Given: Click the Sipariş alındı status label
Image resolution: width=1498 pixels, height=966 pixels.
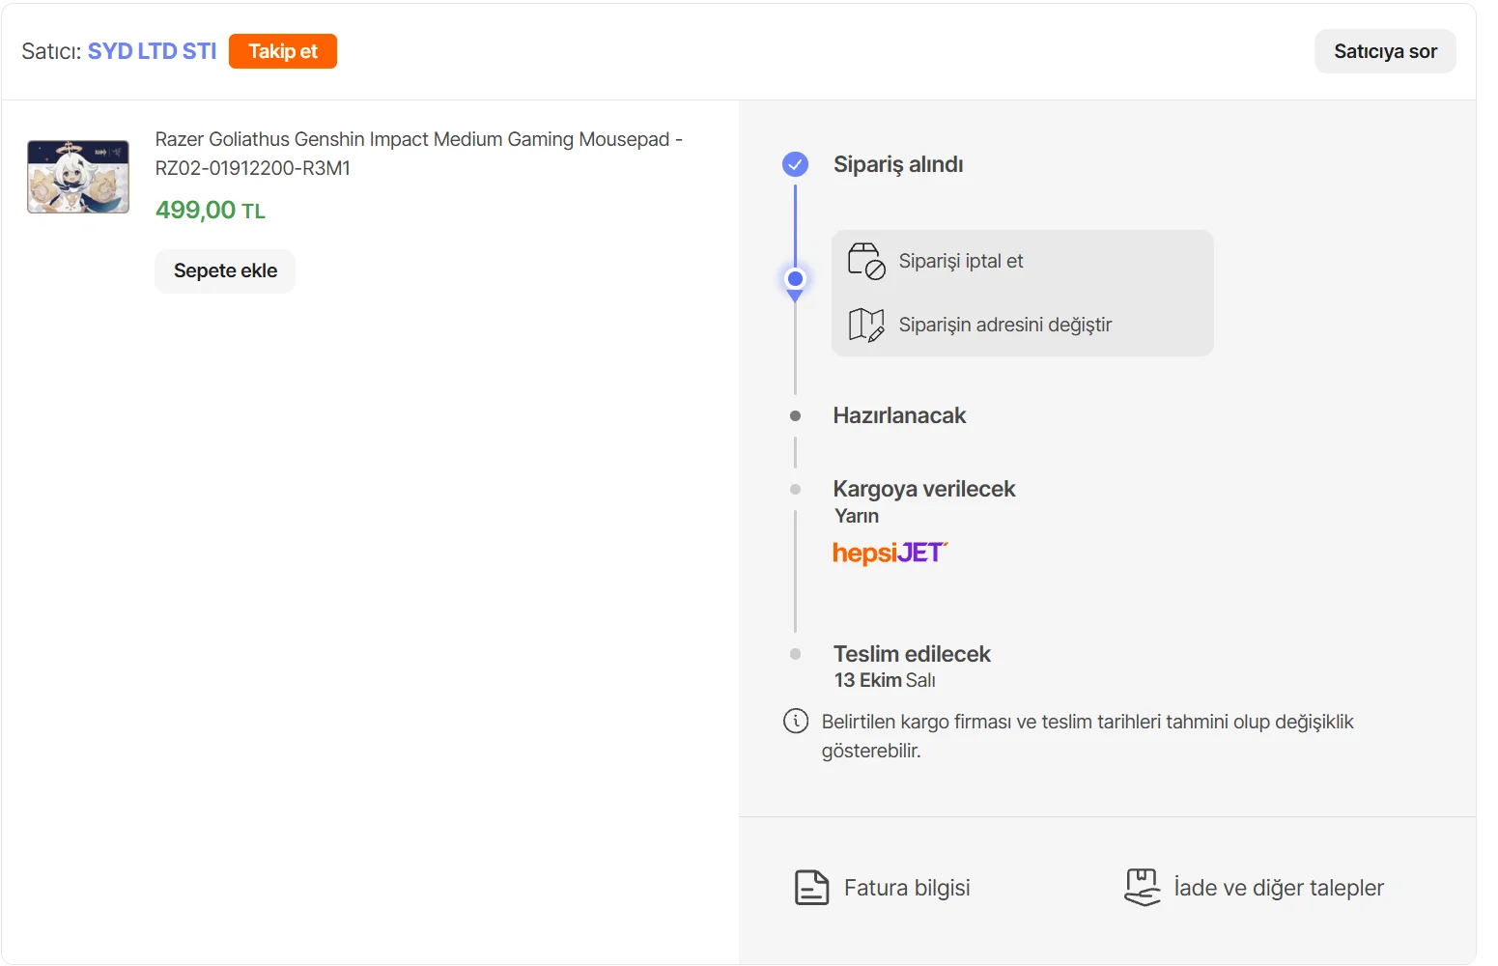Looking at the screenshot, I should (898, 164).
